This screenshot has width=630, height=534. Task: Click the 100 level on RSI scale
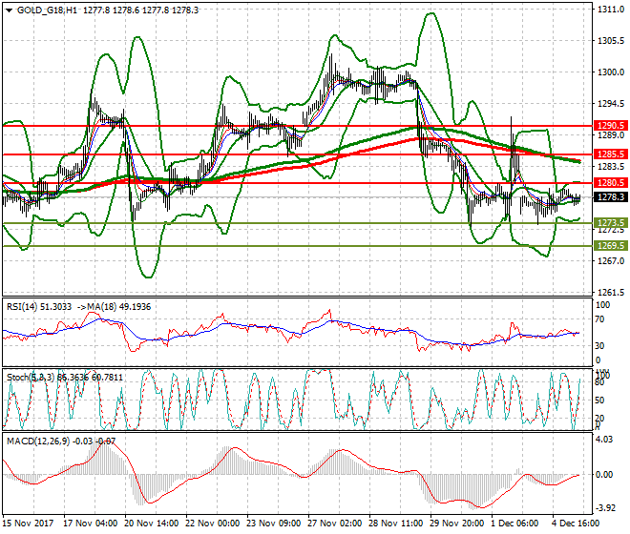click(601, 306)
